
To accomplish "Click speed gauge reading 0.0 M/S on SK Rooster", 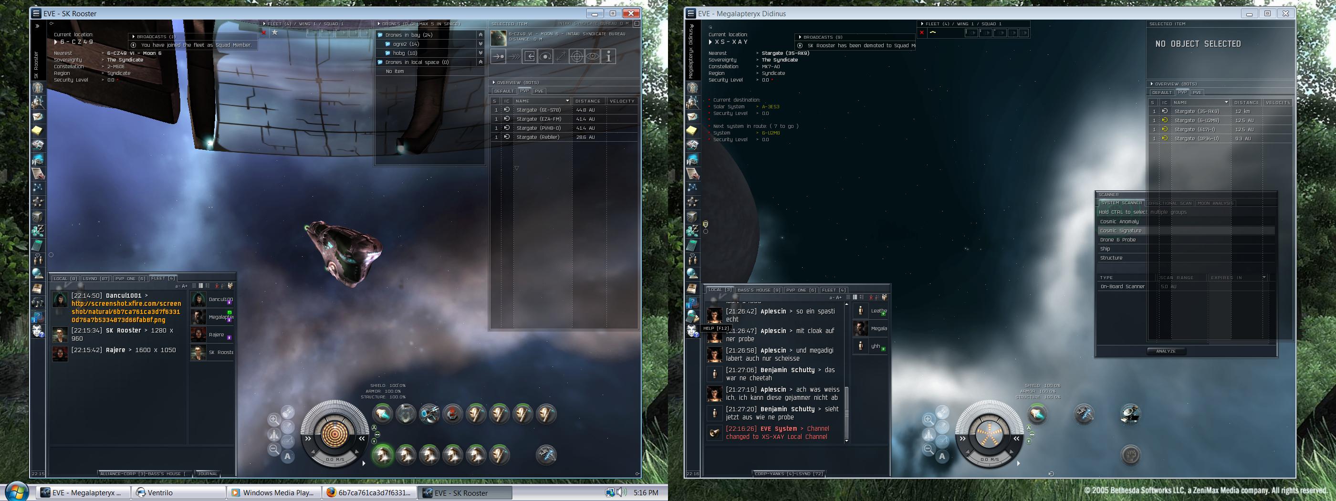I will tap(334, 459).
